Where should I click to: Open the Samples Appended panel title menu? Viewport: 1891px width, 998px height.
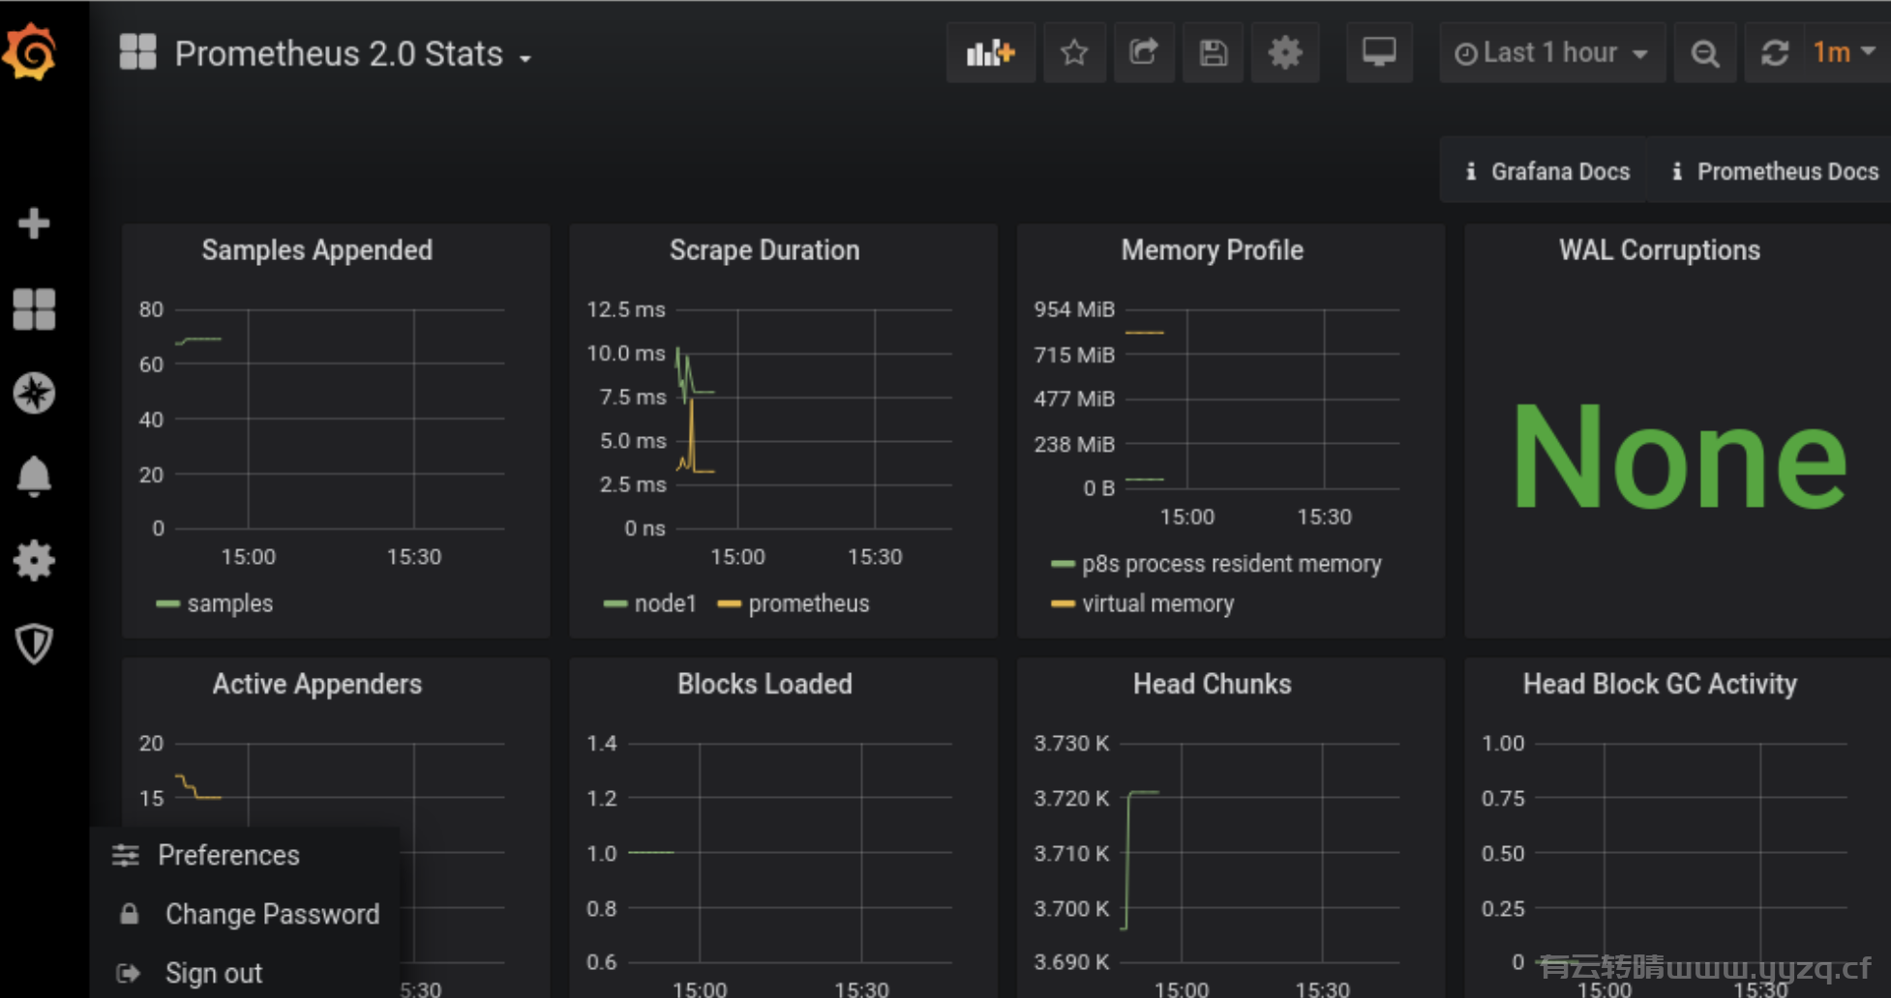(x=317, y=249)
